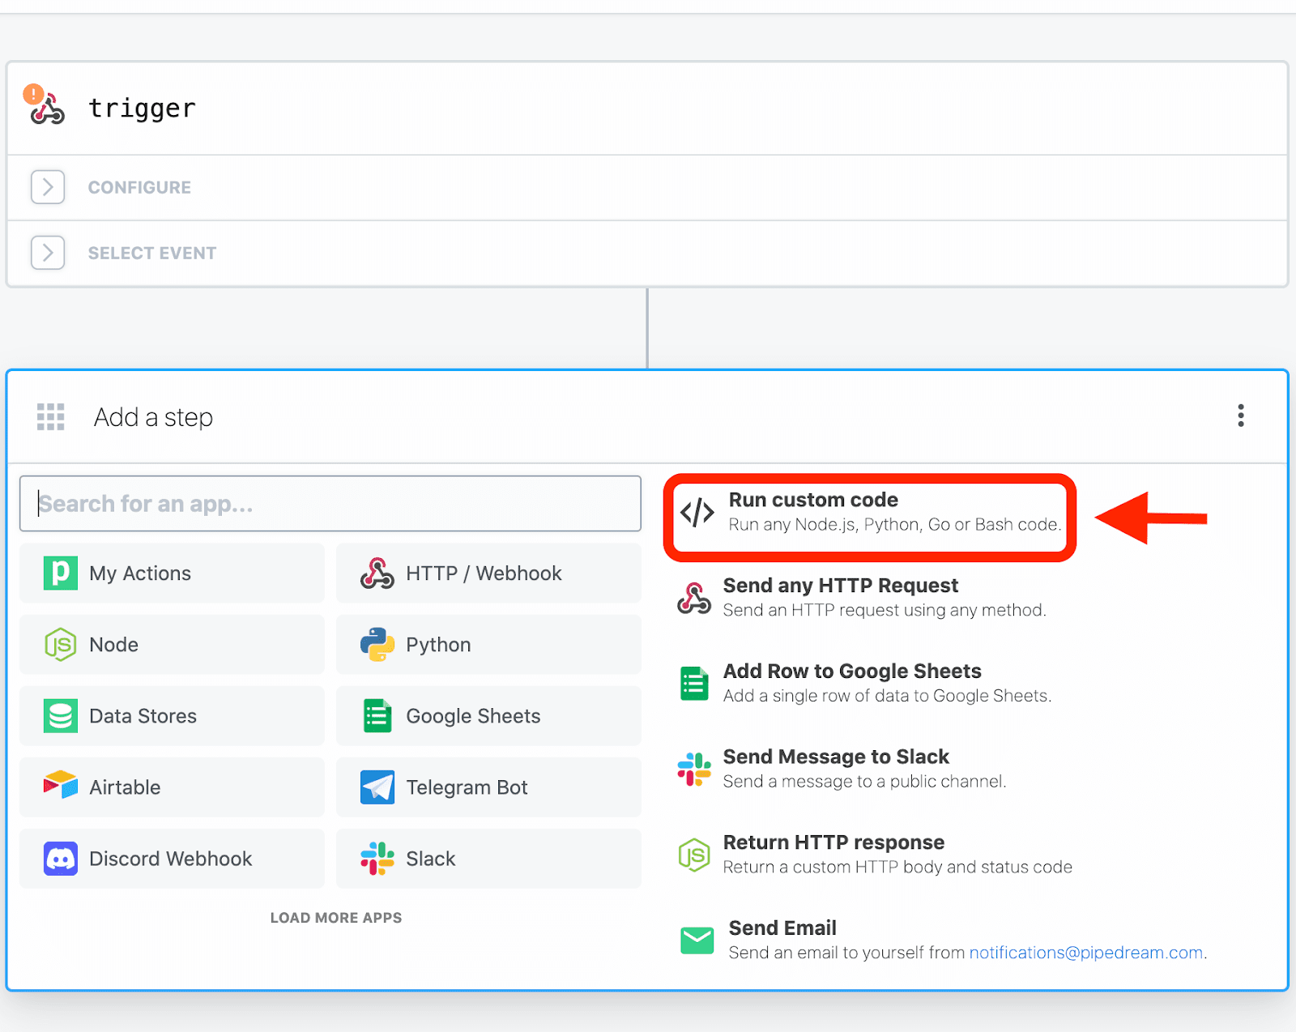
Task: Click the webhook icon beside Send any HTTP Request
Action: coord(694,598)
